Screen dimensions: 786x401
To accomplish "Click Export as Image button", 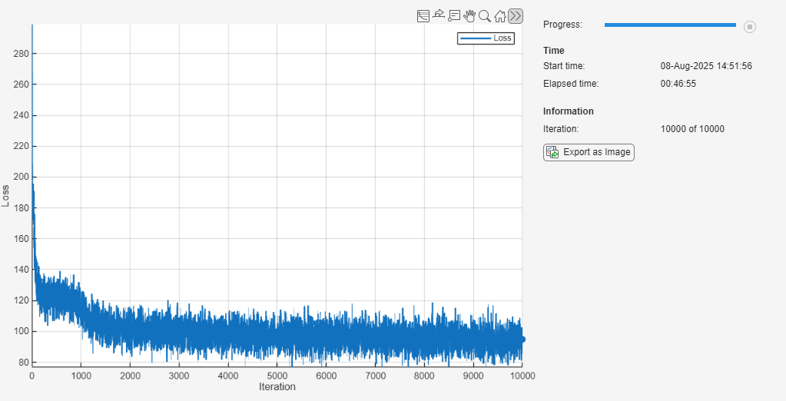I will [x=589, y=152].
